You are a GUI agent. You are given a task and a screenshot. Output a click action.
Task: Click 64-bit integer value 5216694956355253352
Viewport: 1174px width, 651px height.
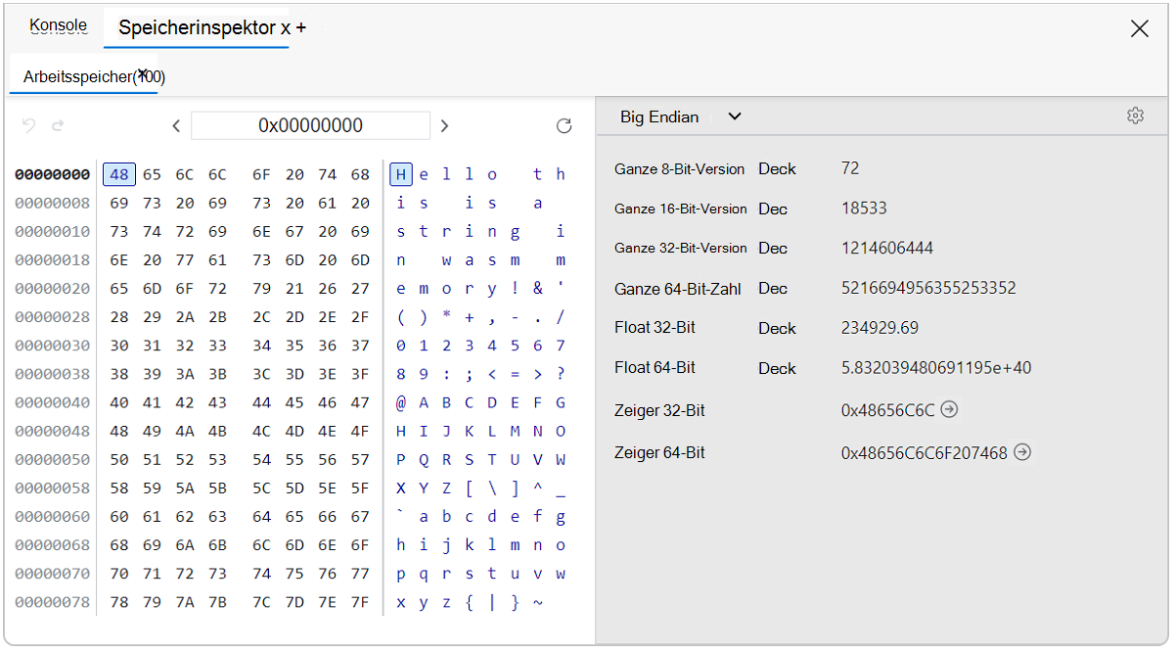tap(928, 289)
